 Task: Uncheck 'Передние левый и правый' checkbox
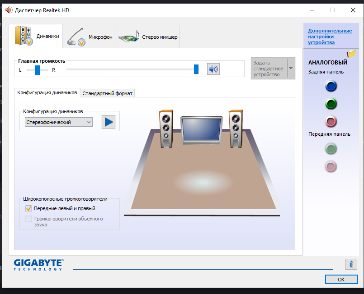[x=29, y=208]
